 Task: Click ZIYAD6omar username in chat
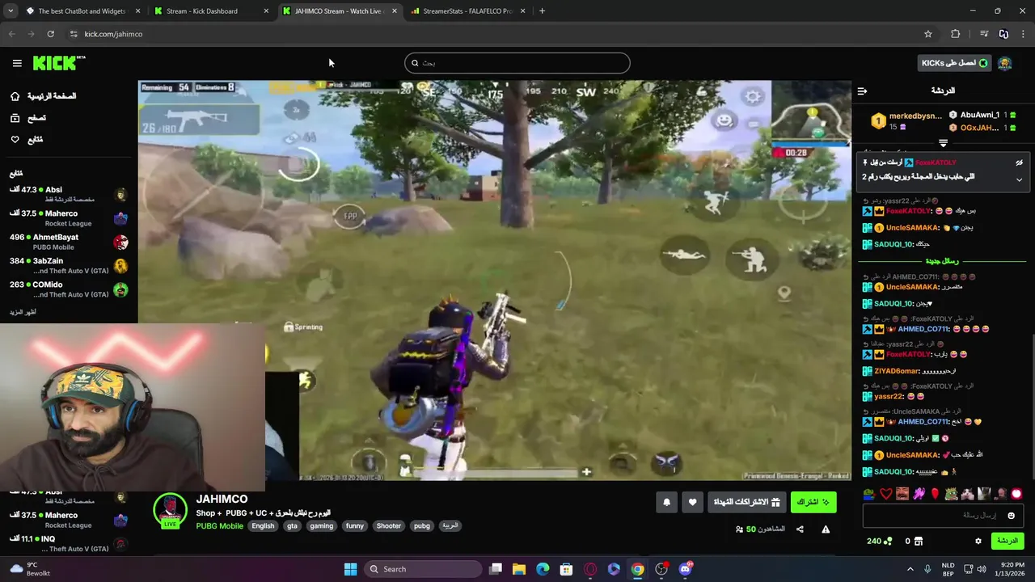click(897, 371)
